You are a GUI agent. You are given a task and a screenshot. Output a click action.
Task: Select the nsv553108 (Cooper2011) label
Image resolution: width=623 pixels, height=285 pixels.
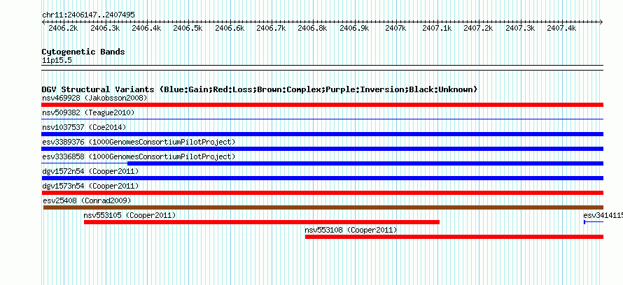click(351, 230)
